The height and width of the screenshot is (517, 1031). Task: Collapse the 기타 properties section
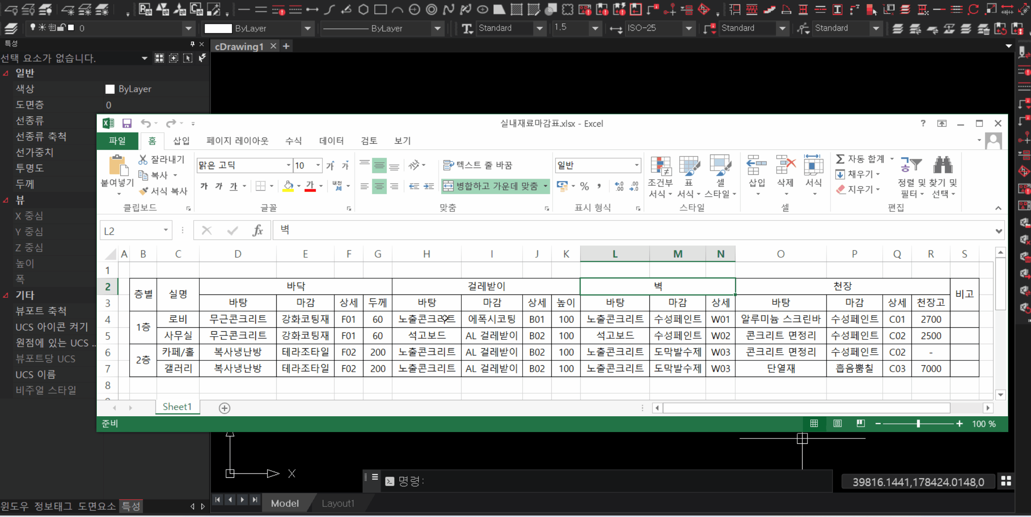(6, 295)
